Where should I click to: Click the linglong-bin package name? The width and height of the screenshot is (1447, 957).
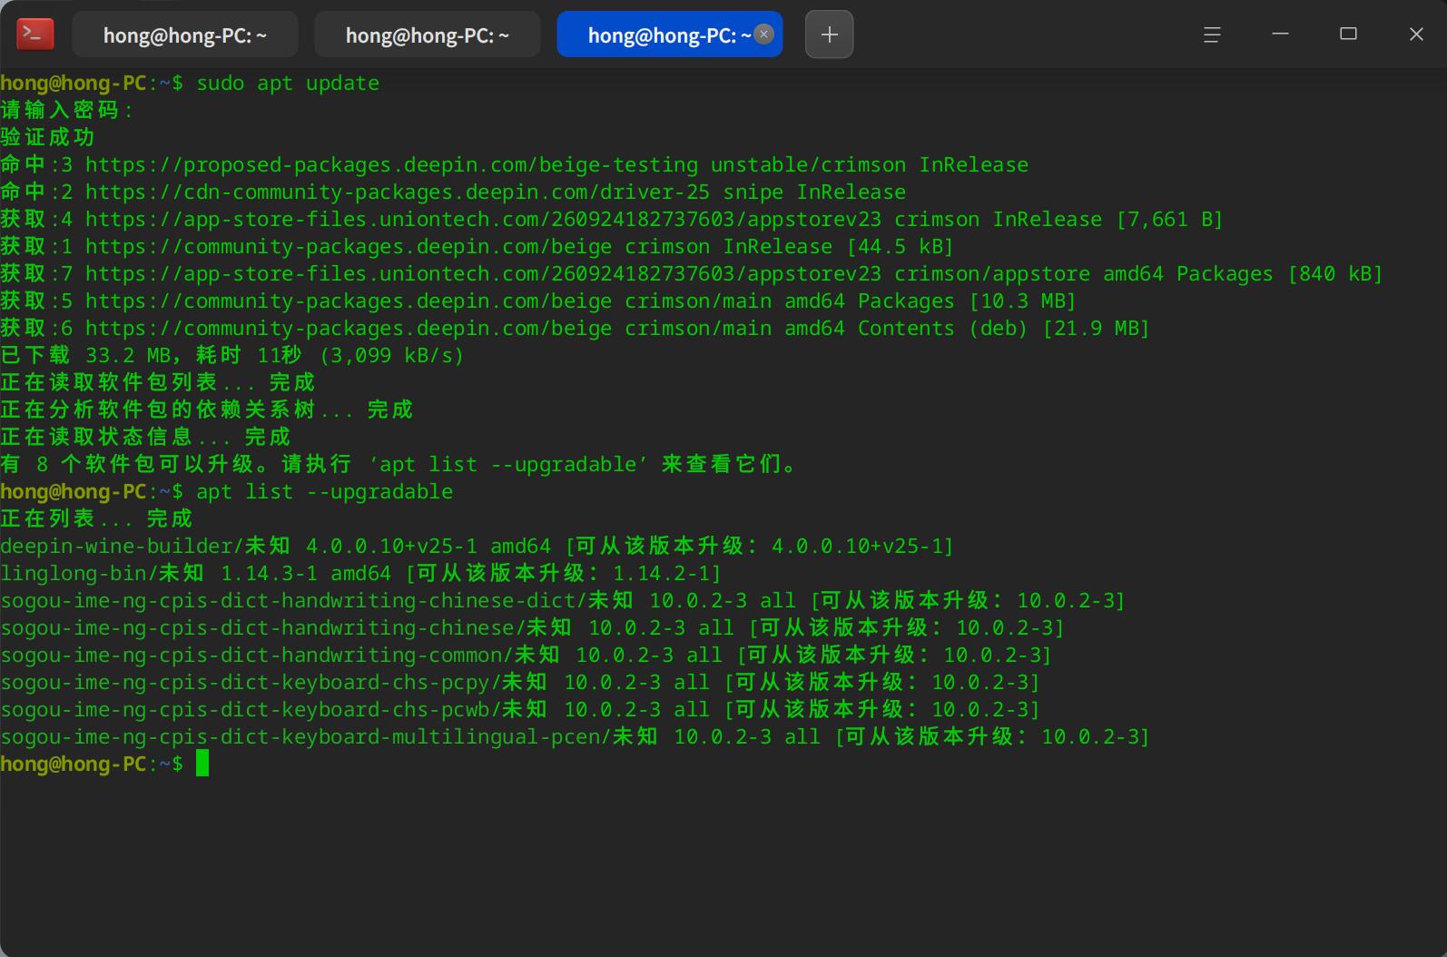74,573
